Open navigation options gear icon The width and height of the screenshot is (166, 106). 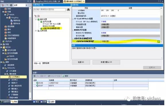11,5
